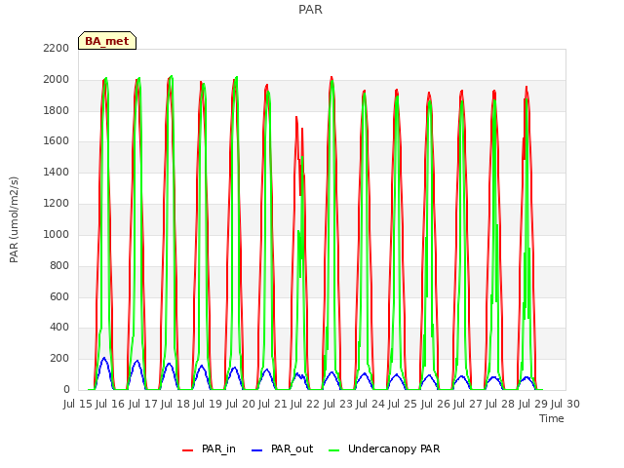Click the 0 y-axis tick label

[x=66, y=389]
